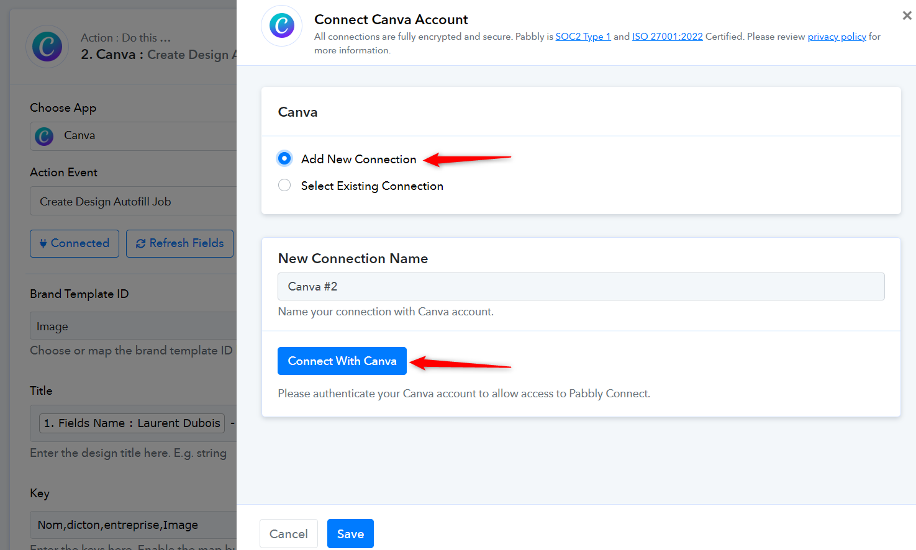Open the Choose App Canva dropdown
The image size is (916, 550).
pyautogui.click(x=133, y=135)
